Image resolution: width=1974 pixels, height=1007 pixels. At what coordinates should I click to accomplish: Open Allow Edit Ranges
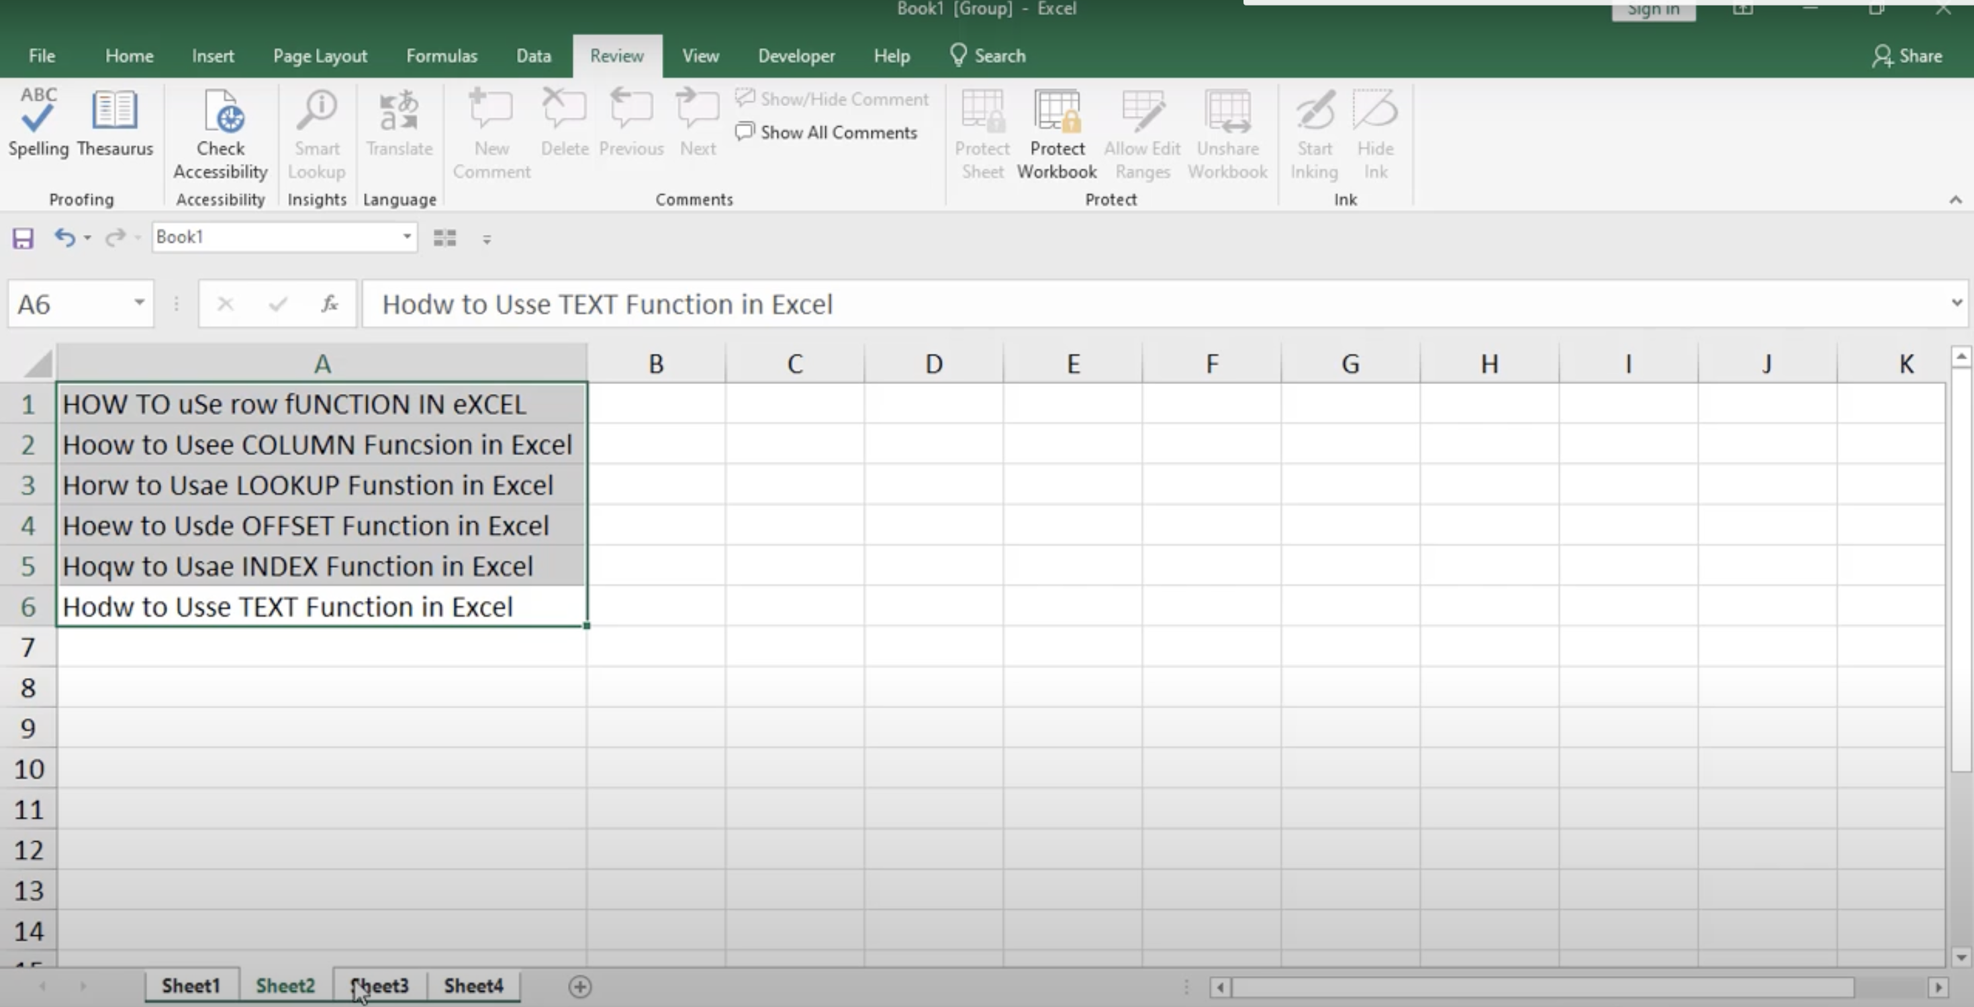point(1142,134)
